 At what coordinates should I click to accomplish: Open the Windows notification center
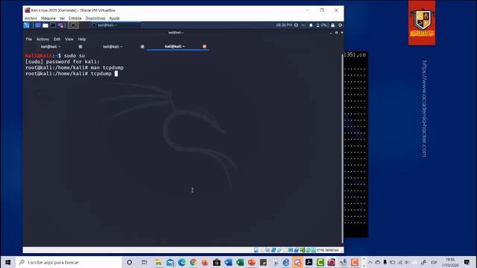pos(467,262)
